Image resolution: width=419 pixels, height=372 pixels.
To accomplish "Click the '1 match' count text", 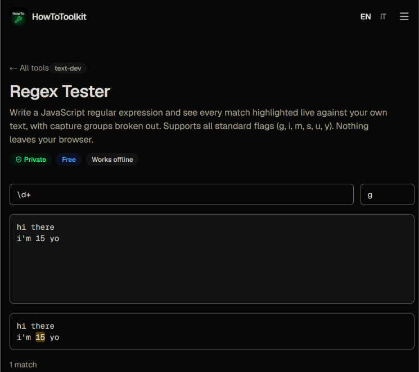I will coord(23,365).
